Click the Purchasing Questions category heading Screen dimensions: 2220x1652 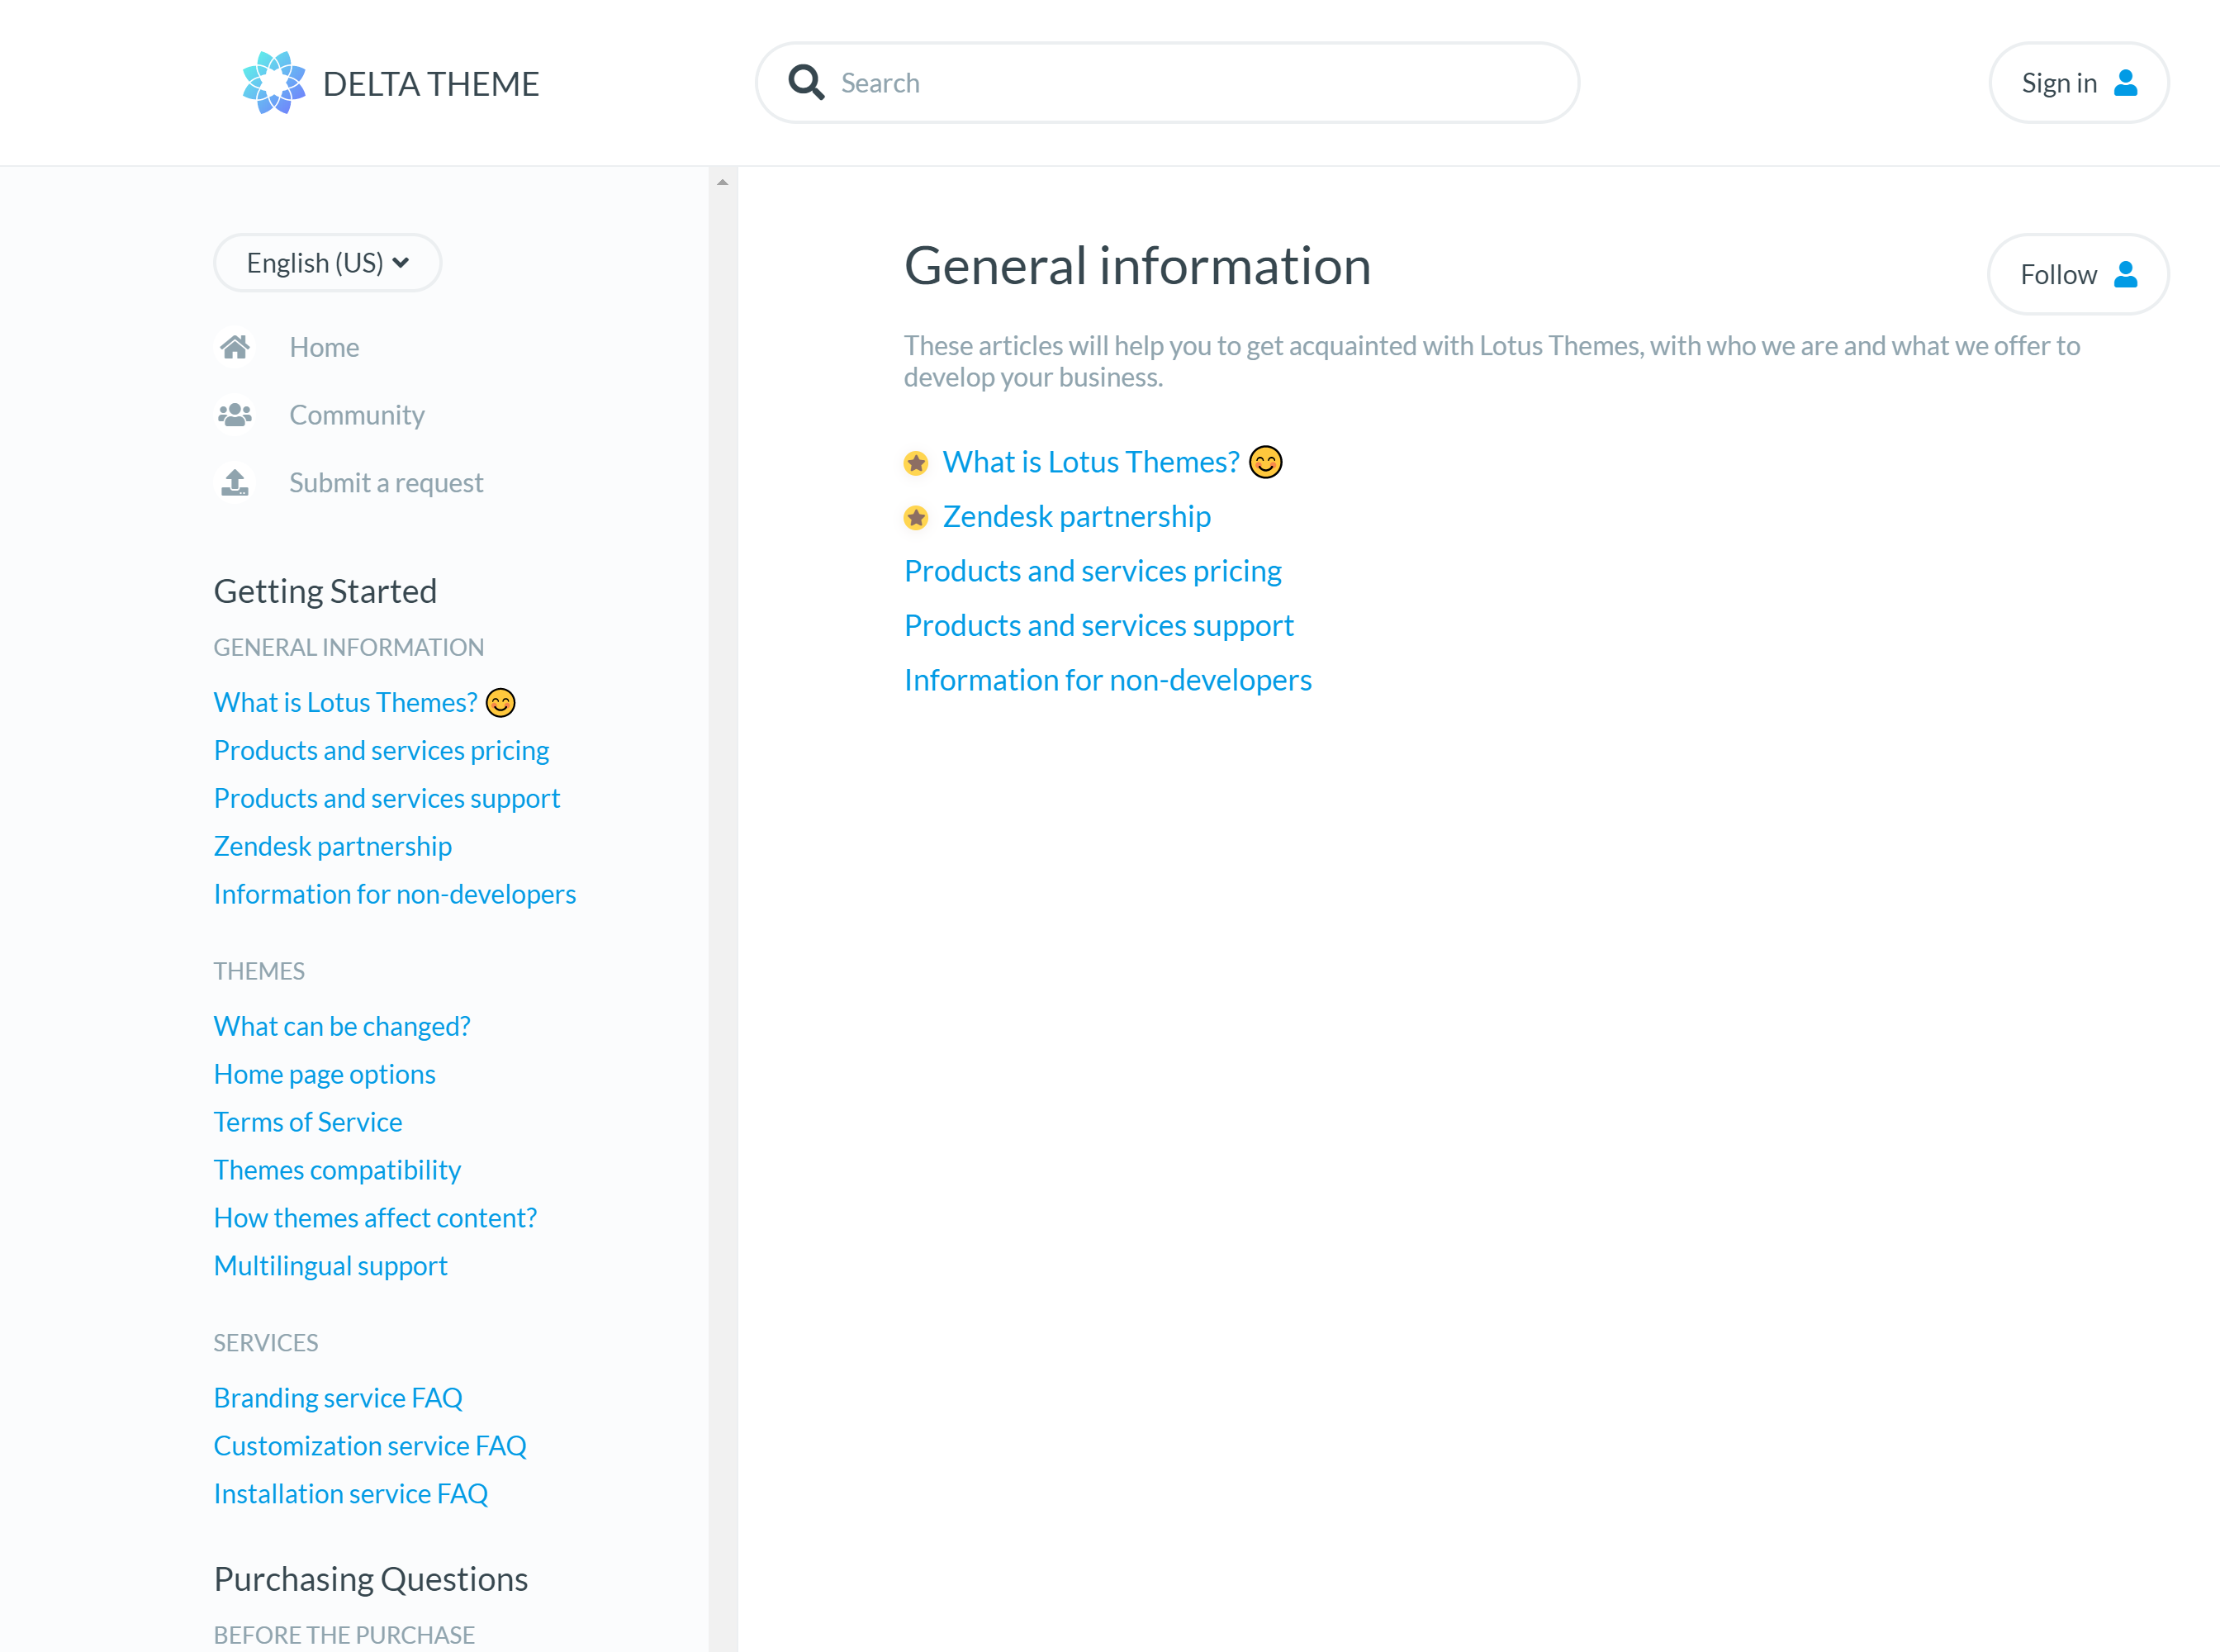[371, 1579]
